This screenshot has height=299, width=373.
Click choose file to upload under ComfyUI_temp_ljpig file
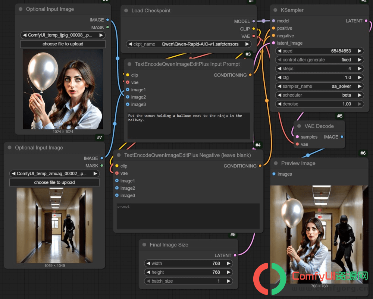tap(63, 44)
